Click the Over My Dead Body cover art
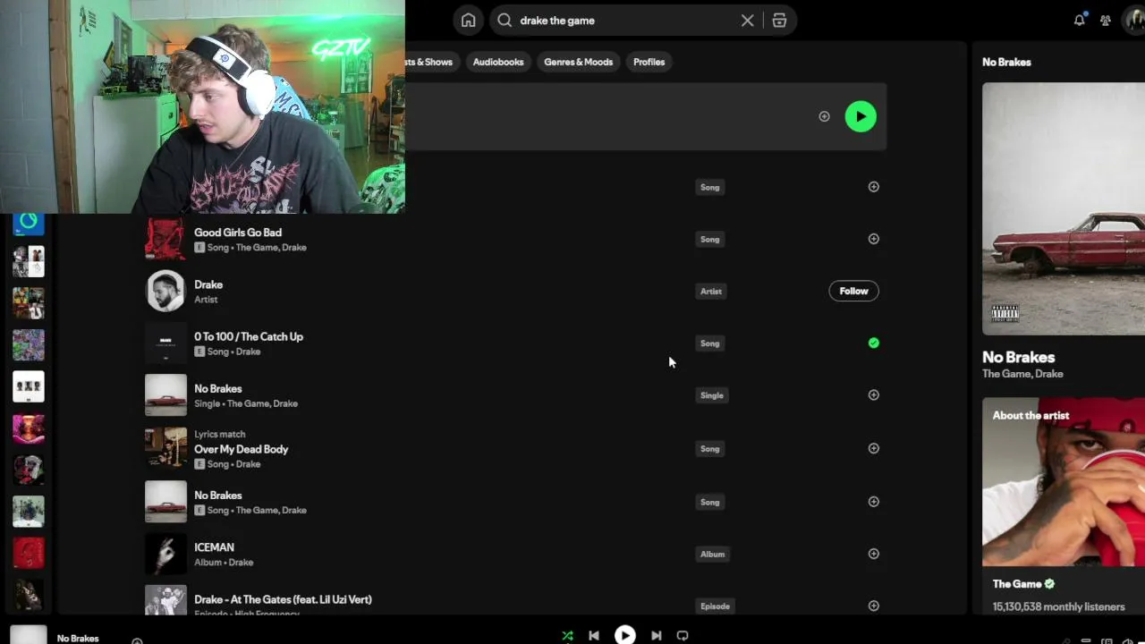This screenshot has height=644, width=1145. tap(165, 448)
